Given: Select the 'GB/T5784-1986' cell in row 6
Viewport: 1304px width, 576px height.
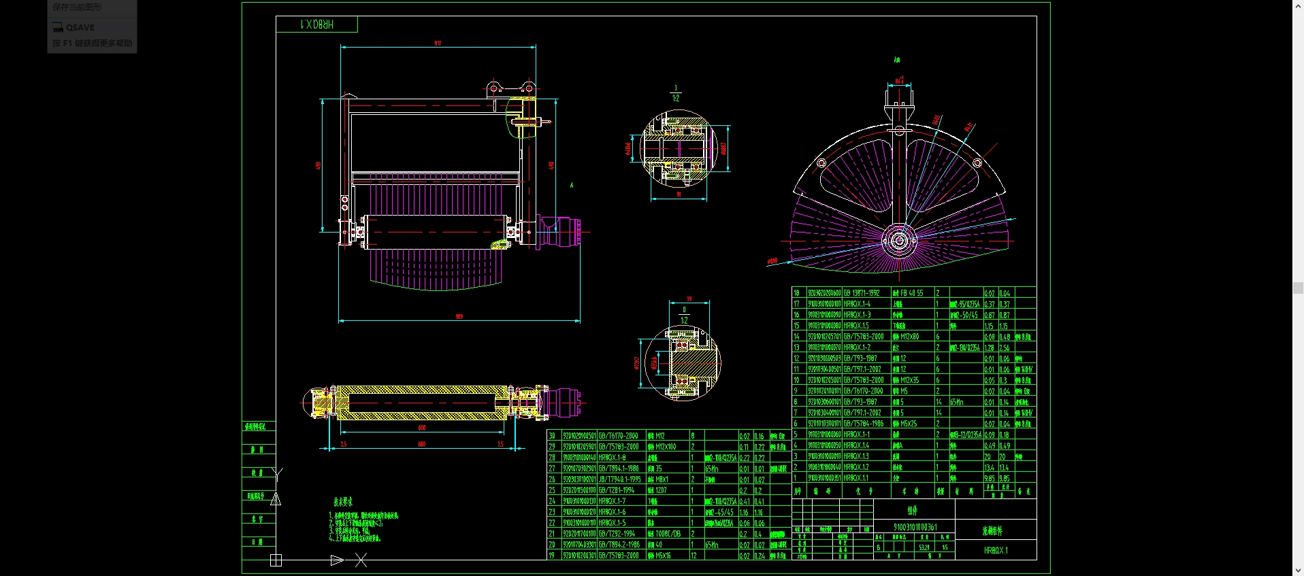Looking at the screenshot, I should click(867, 424).
